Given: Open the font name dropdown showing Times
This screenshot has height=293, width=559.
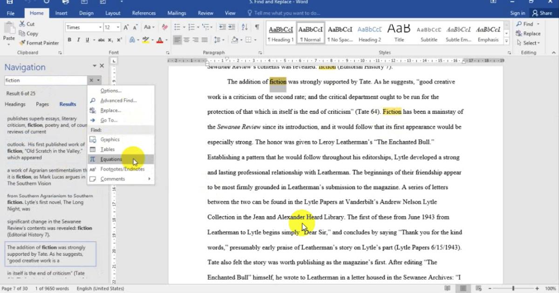Looking at the screenshot, I should pyautogui.click(x=100, y=27).
